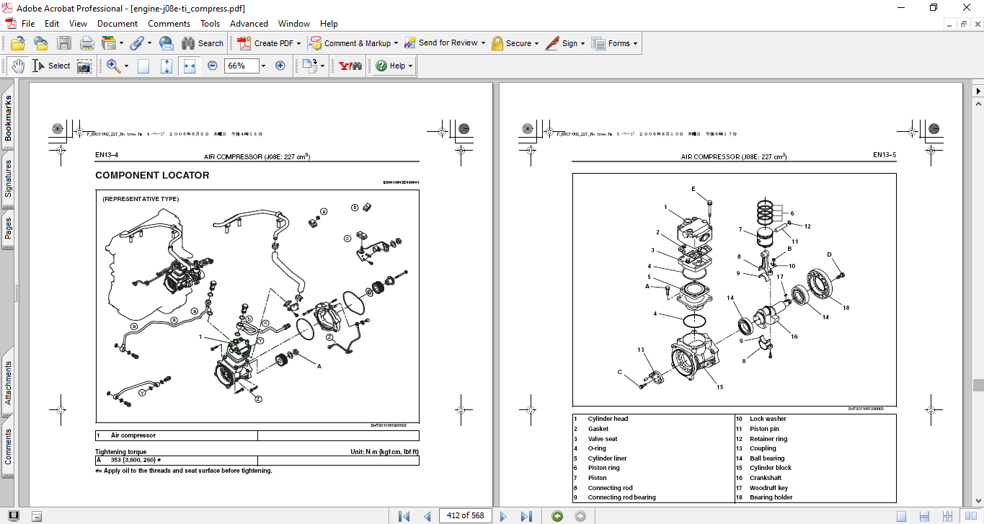Select the Hand tool
Viewport: 984px width, 524px height.
point(17,66)
